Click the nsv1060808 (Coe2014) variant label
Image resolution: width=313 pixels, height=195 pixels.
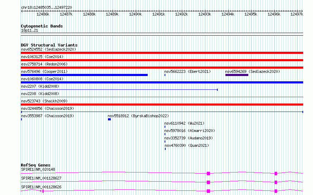pos(42,79)
